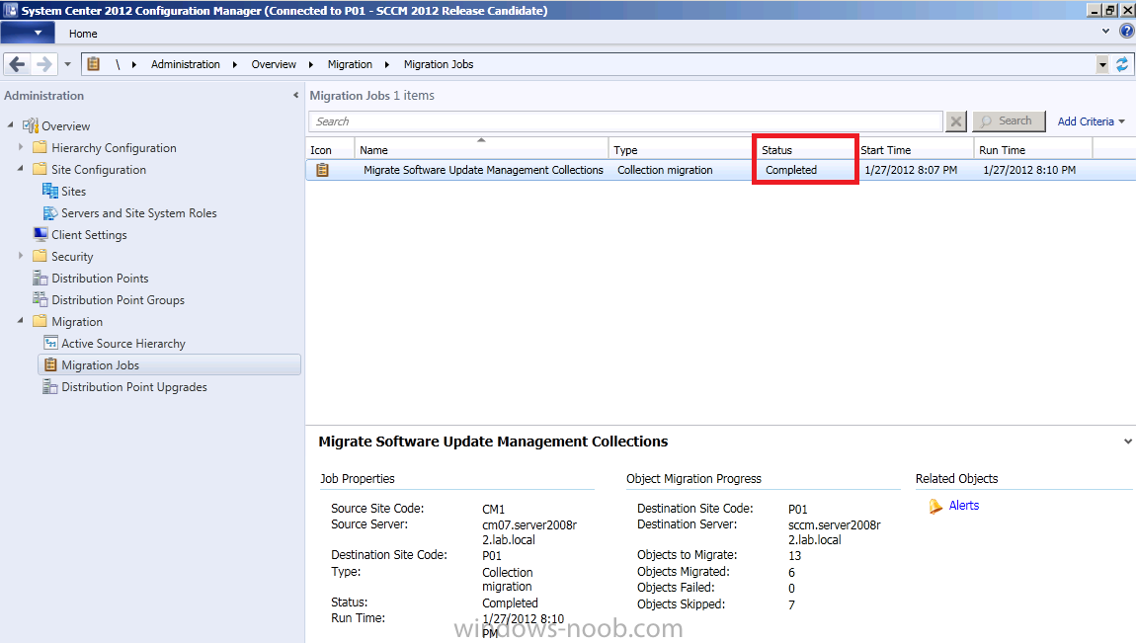
Task: Click the Site Configuration folder icon
Action: pyautogui.click(x=40, y=169)
